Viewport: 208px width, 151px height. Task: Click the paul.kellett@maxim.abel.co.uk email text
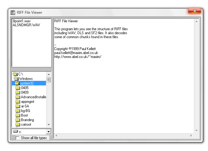pyautogui.click(x=76, y=53)
